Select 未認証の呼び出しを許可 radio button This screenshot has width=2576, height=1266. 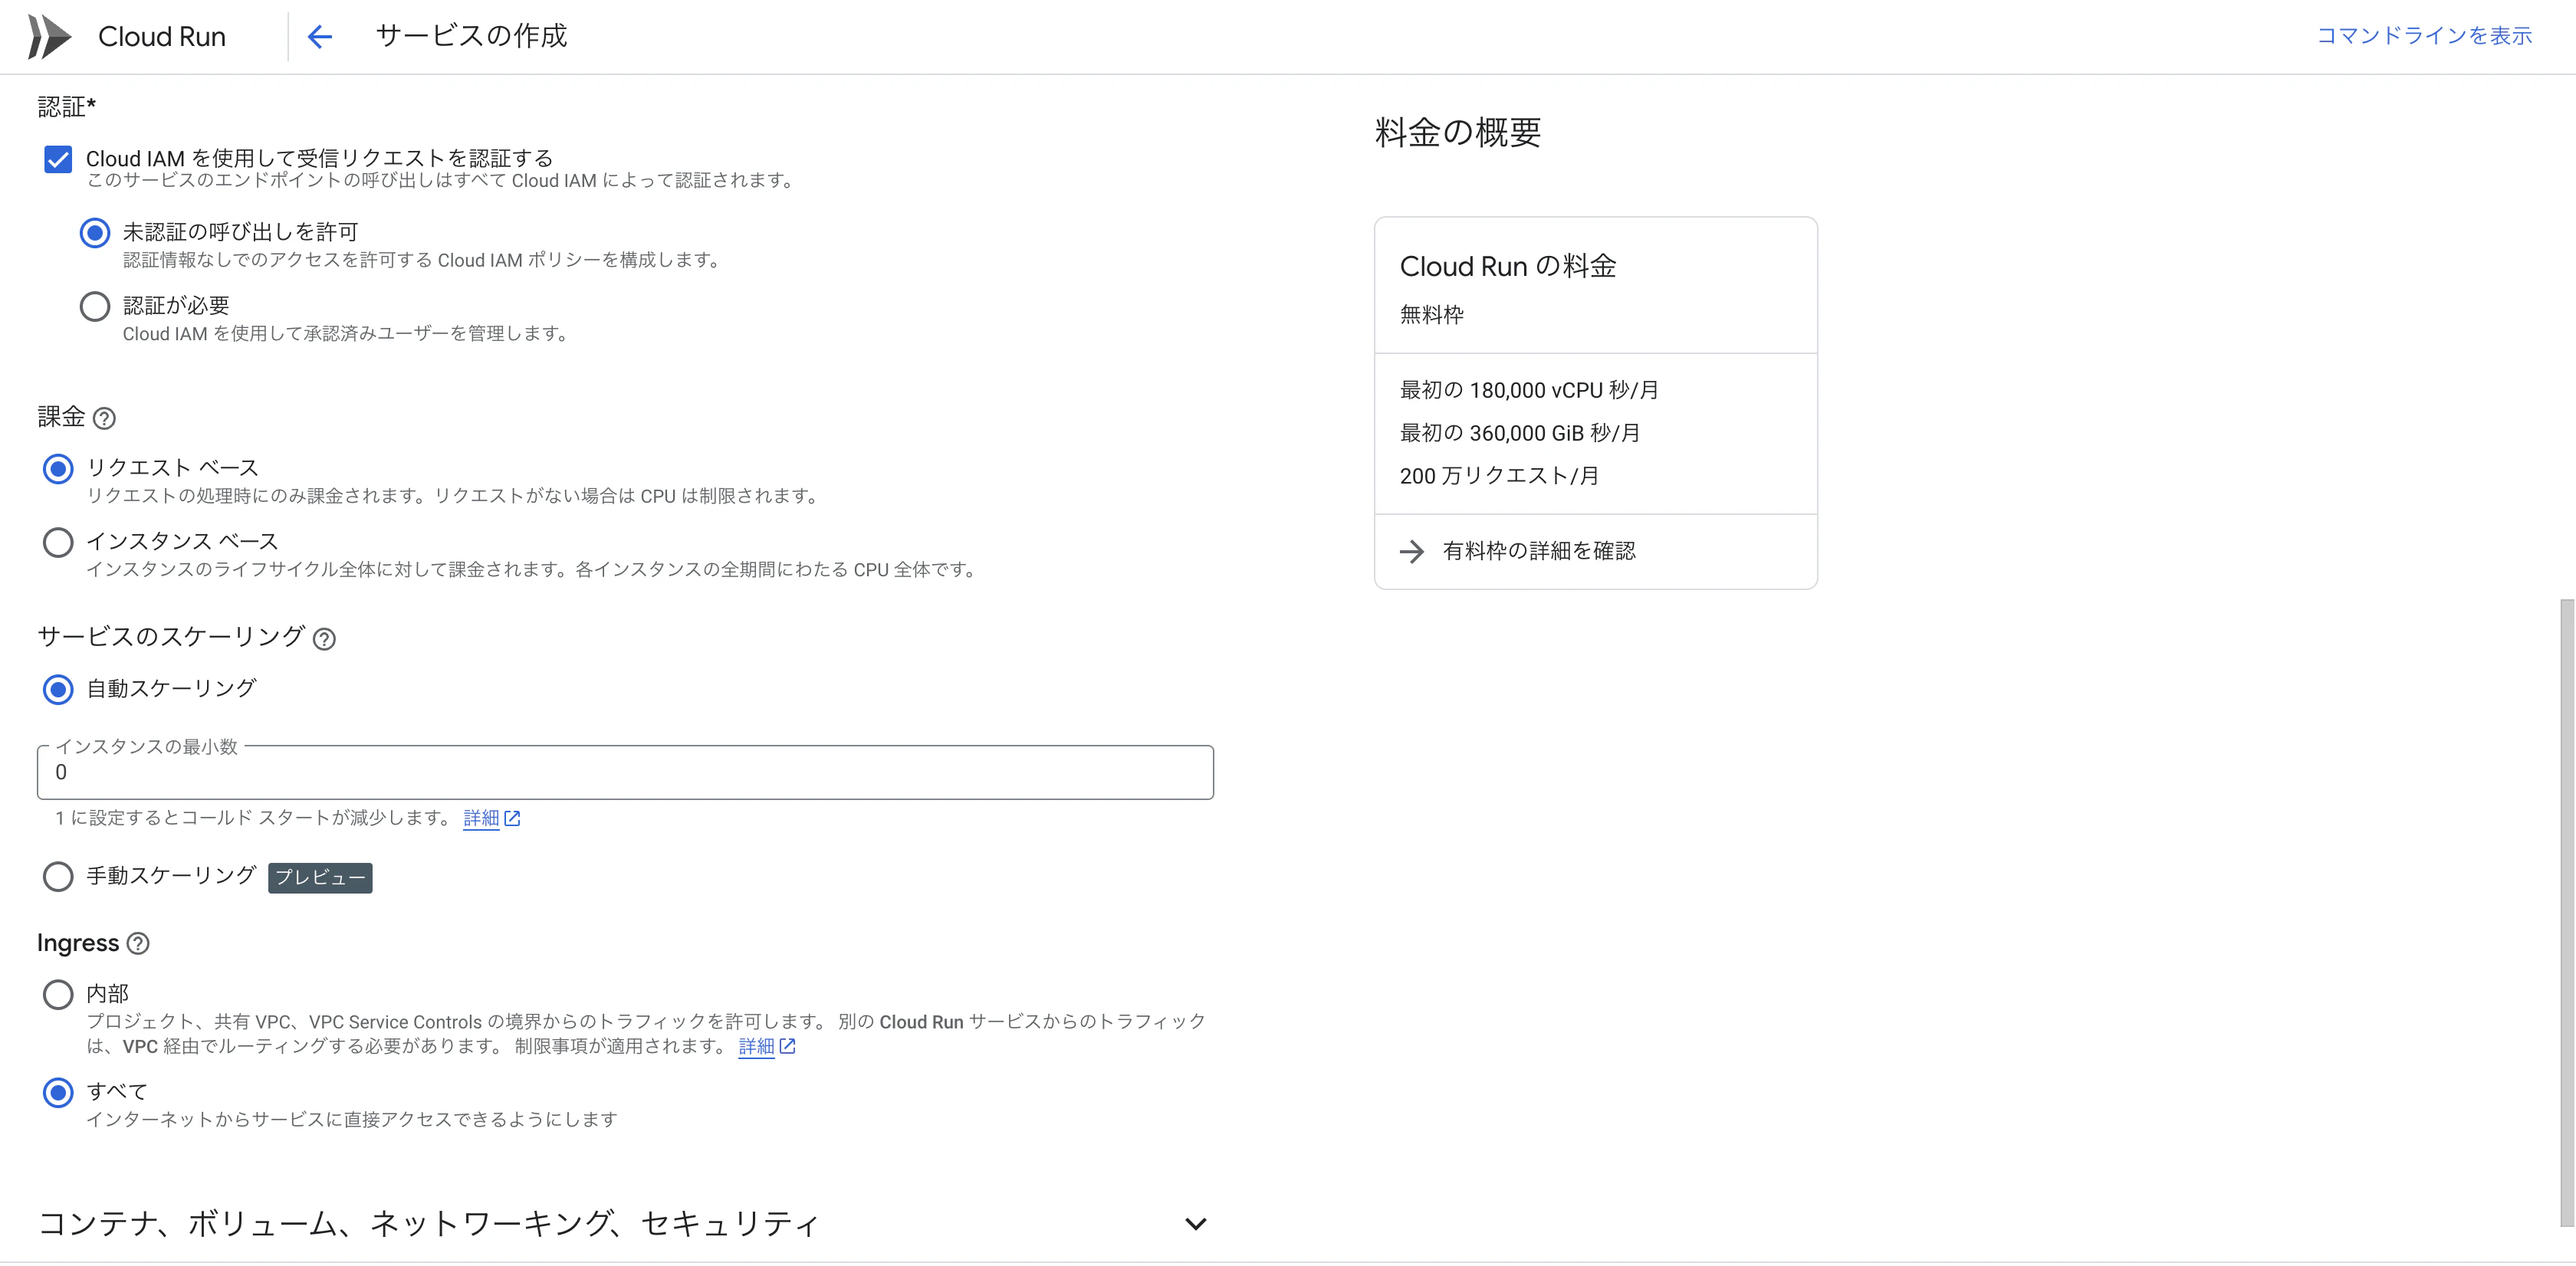(x=95, y=234)
